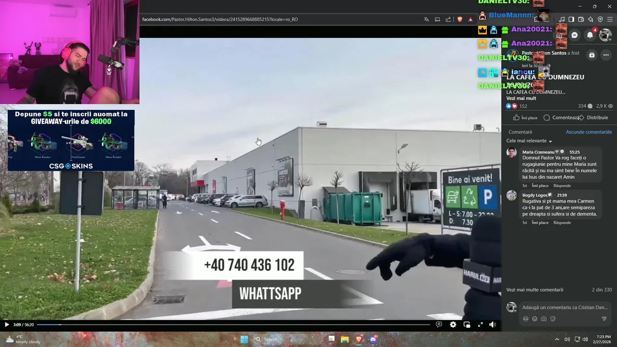Image resolution: width=617 pixels, height=347 pixels.
Task: Load more with Vezi mai multe comentarii
Action: click(x=535, y=290)
